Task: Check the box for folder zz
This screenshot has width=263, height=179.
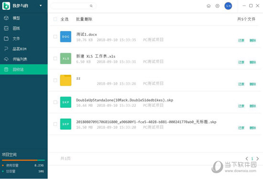Action: pos(55,80)
